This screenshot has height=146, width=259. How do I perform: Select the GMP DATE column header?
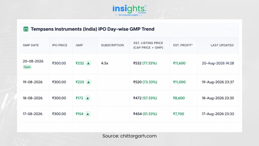(x=31, y=45)
